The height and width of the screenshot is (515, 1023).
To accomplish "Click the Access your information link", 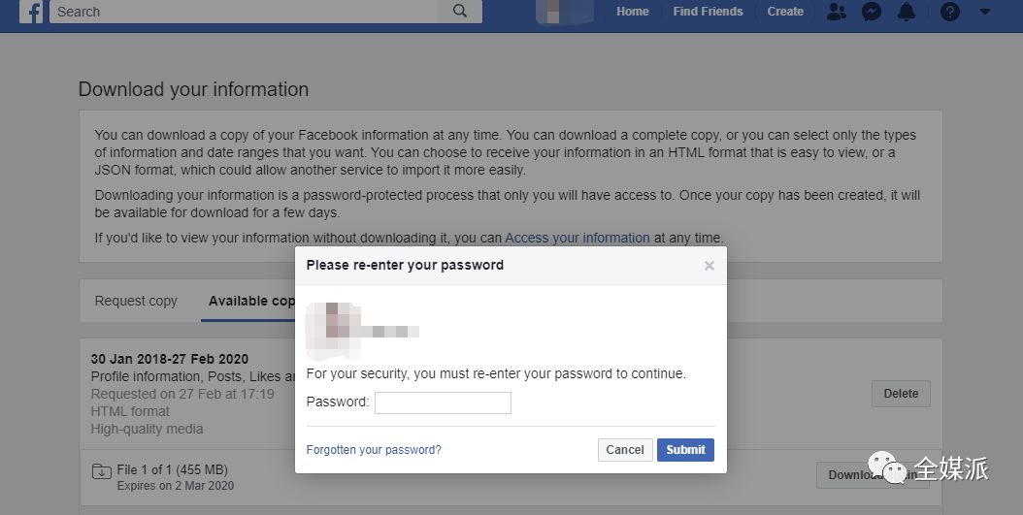I will tap(577, 238).
